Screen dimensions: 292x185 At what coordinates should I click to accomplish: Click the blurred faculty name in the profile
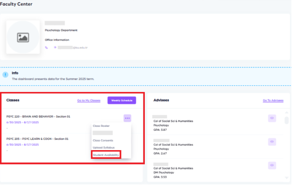click(x=55, y=23)
